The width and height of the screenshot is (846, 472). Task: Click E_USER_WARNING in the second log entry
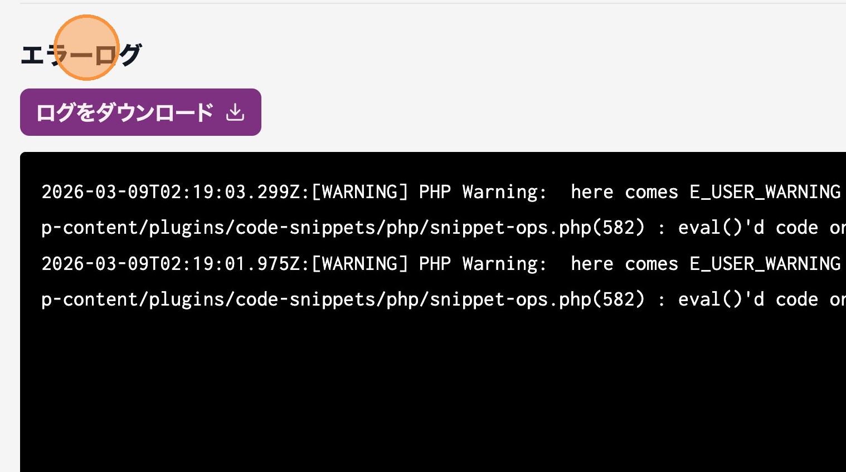click(765, 264)
